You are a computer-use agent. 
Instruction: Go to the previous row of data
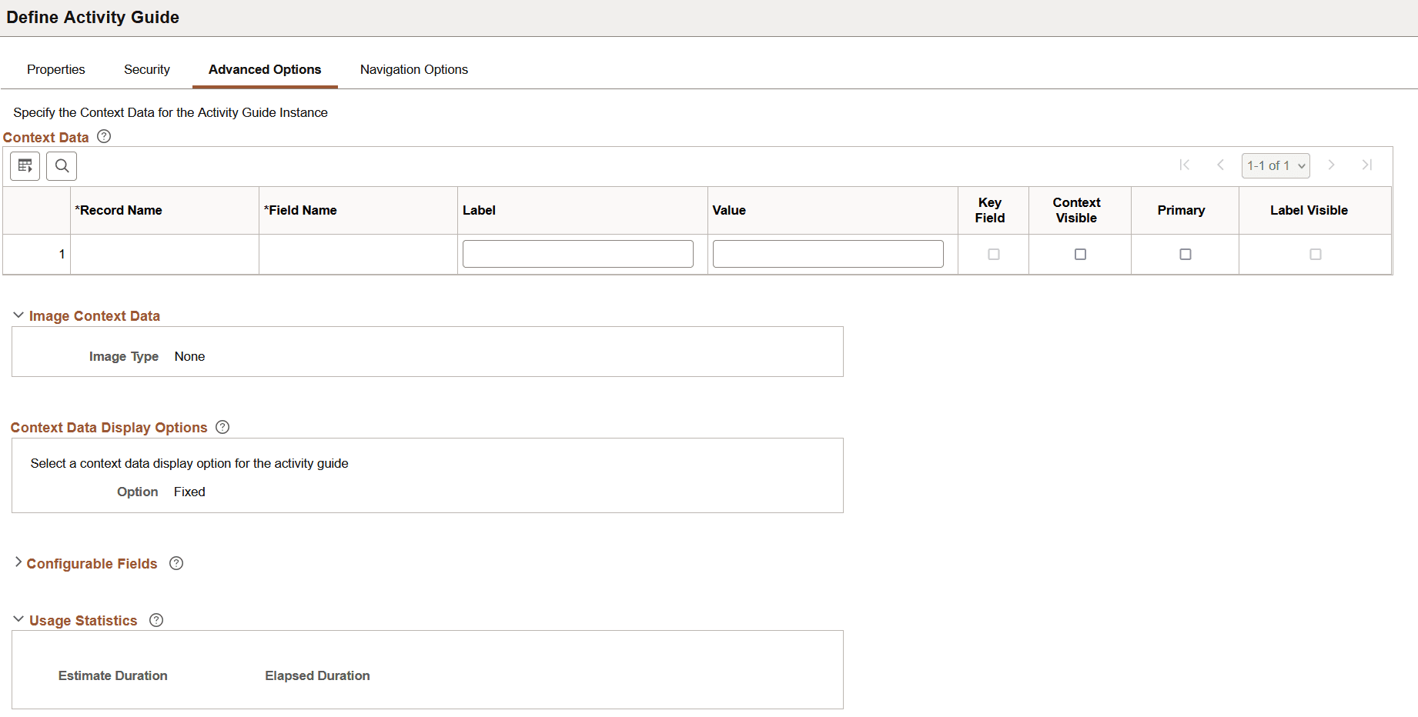(x=1221, y=165)
